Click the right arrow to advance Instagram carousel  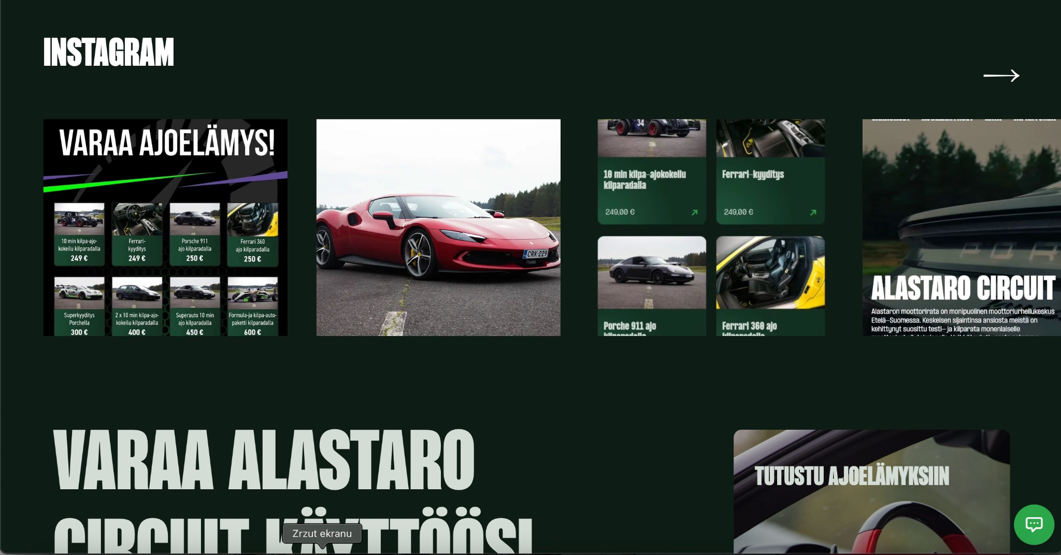click(x=1000, y=76)
